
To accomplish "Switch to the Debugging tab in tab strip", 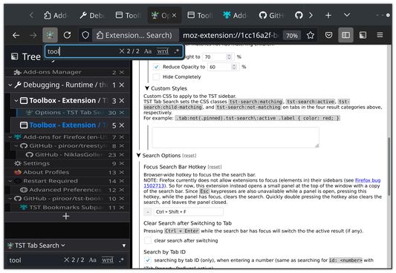I will (x=92, y=16).
